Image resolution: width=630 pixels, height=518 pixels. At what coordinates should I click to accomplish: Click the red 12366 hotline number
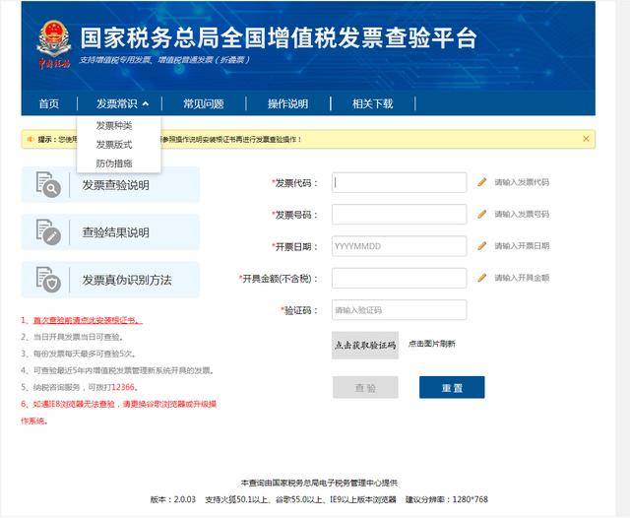tap(122, 387)
